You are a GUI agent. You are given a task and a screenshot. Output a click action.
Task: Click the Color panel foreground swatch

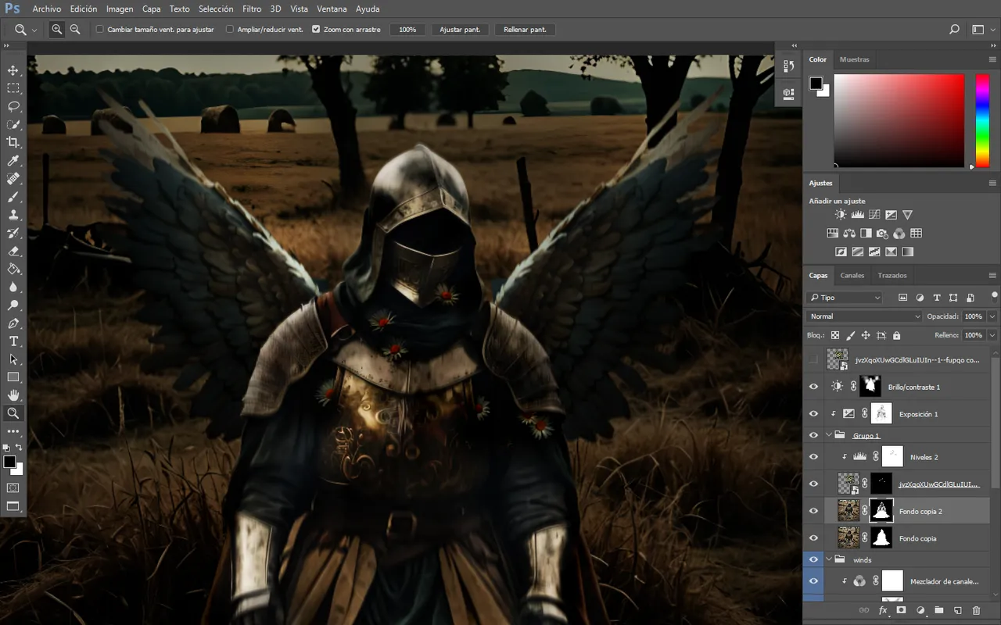coord(816,83)
